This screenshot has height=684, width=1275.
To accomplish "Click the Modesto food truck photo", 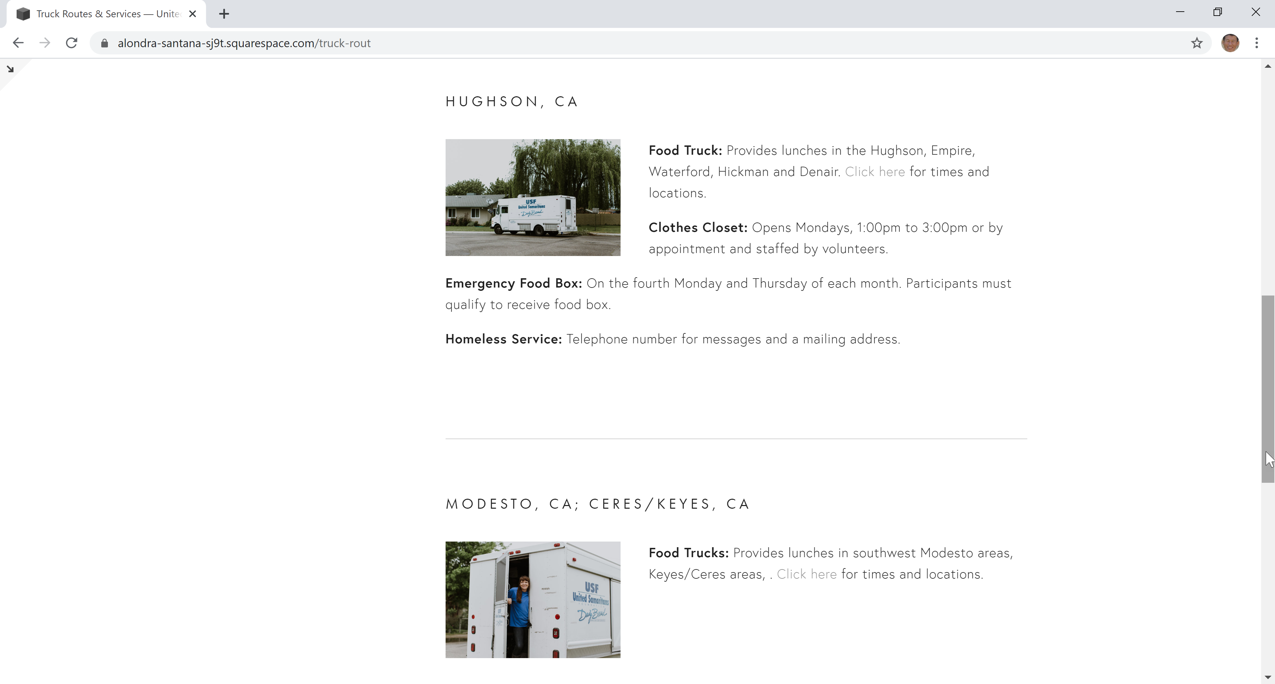I will click(533, 599).
